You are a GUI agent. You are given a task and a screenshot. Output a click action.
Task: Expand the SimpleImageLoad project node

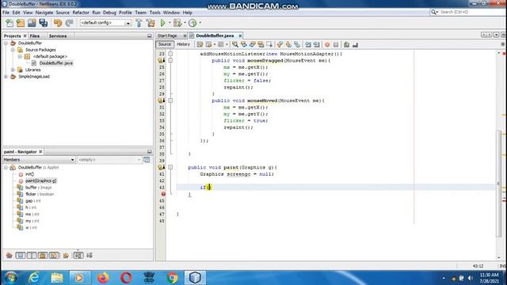[x=6, y=77]
